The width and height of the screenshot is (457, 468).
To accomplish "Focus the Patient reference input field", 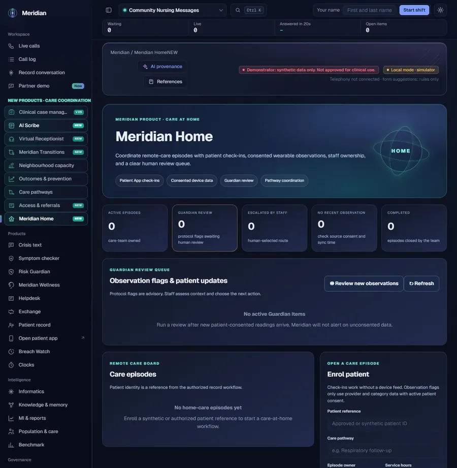I will (383, 423).
